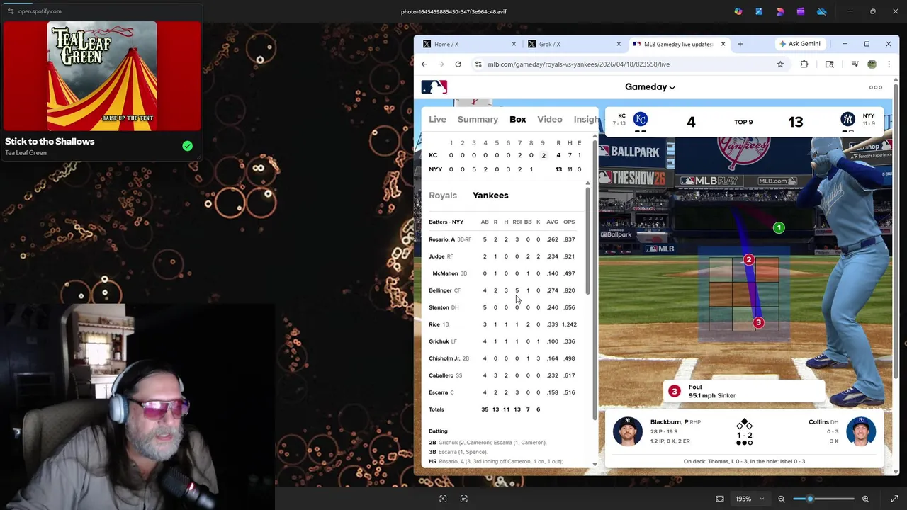
Task: Open Copilot icon in Photos title bar
Action: (738, 11)
